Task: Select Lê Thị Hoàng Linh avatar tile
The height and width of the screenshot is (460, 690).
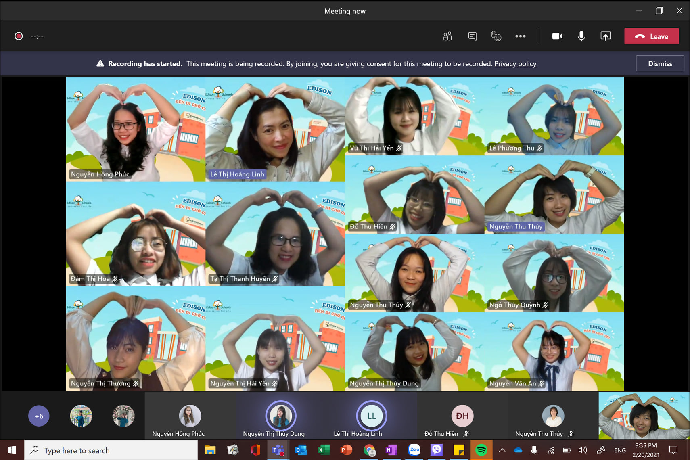Action: point(371,416)
